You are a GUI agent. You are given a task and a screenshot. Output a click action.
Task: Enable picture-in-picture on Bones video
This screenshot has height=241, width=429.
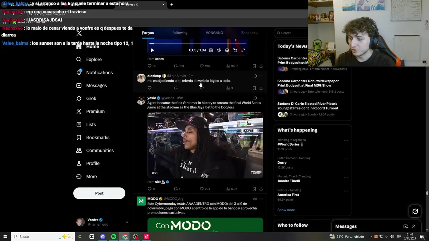click(x=235, y=50)
